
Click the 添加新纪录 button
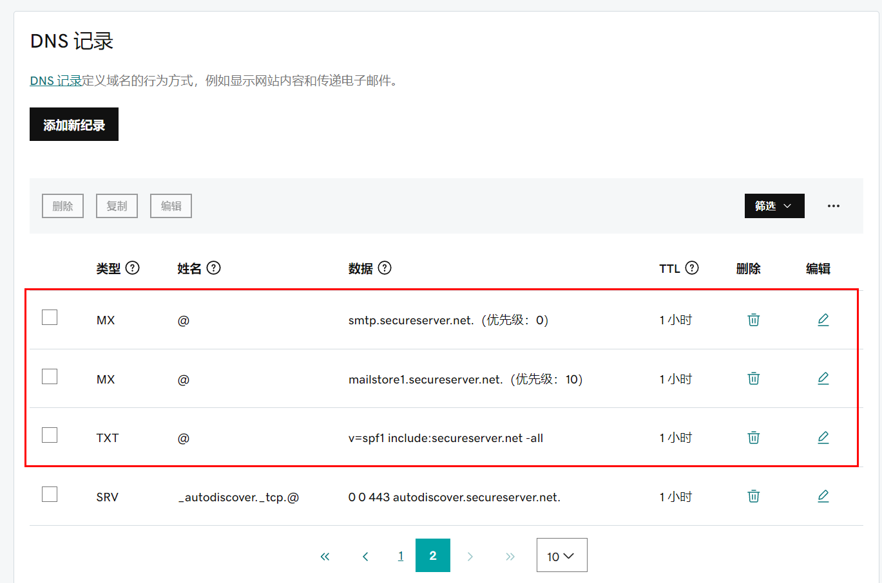point(74,124)
